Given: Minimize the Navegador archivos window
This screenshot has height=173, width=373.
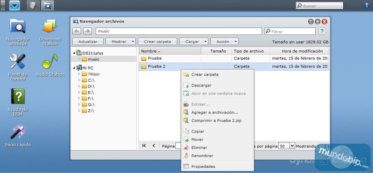Looking at the screenshot, I should tap(311, 21).
